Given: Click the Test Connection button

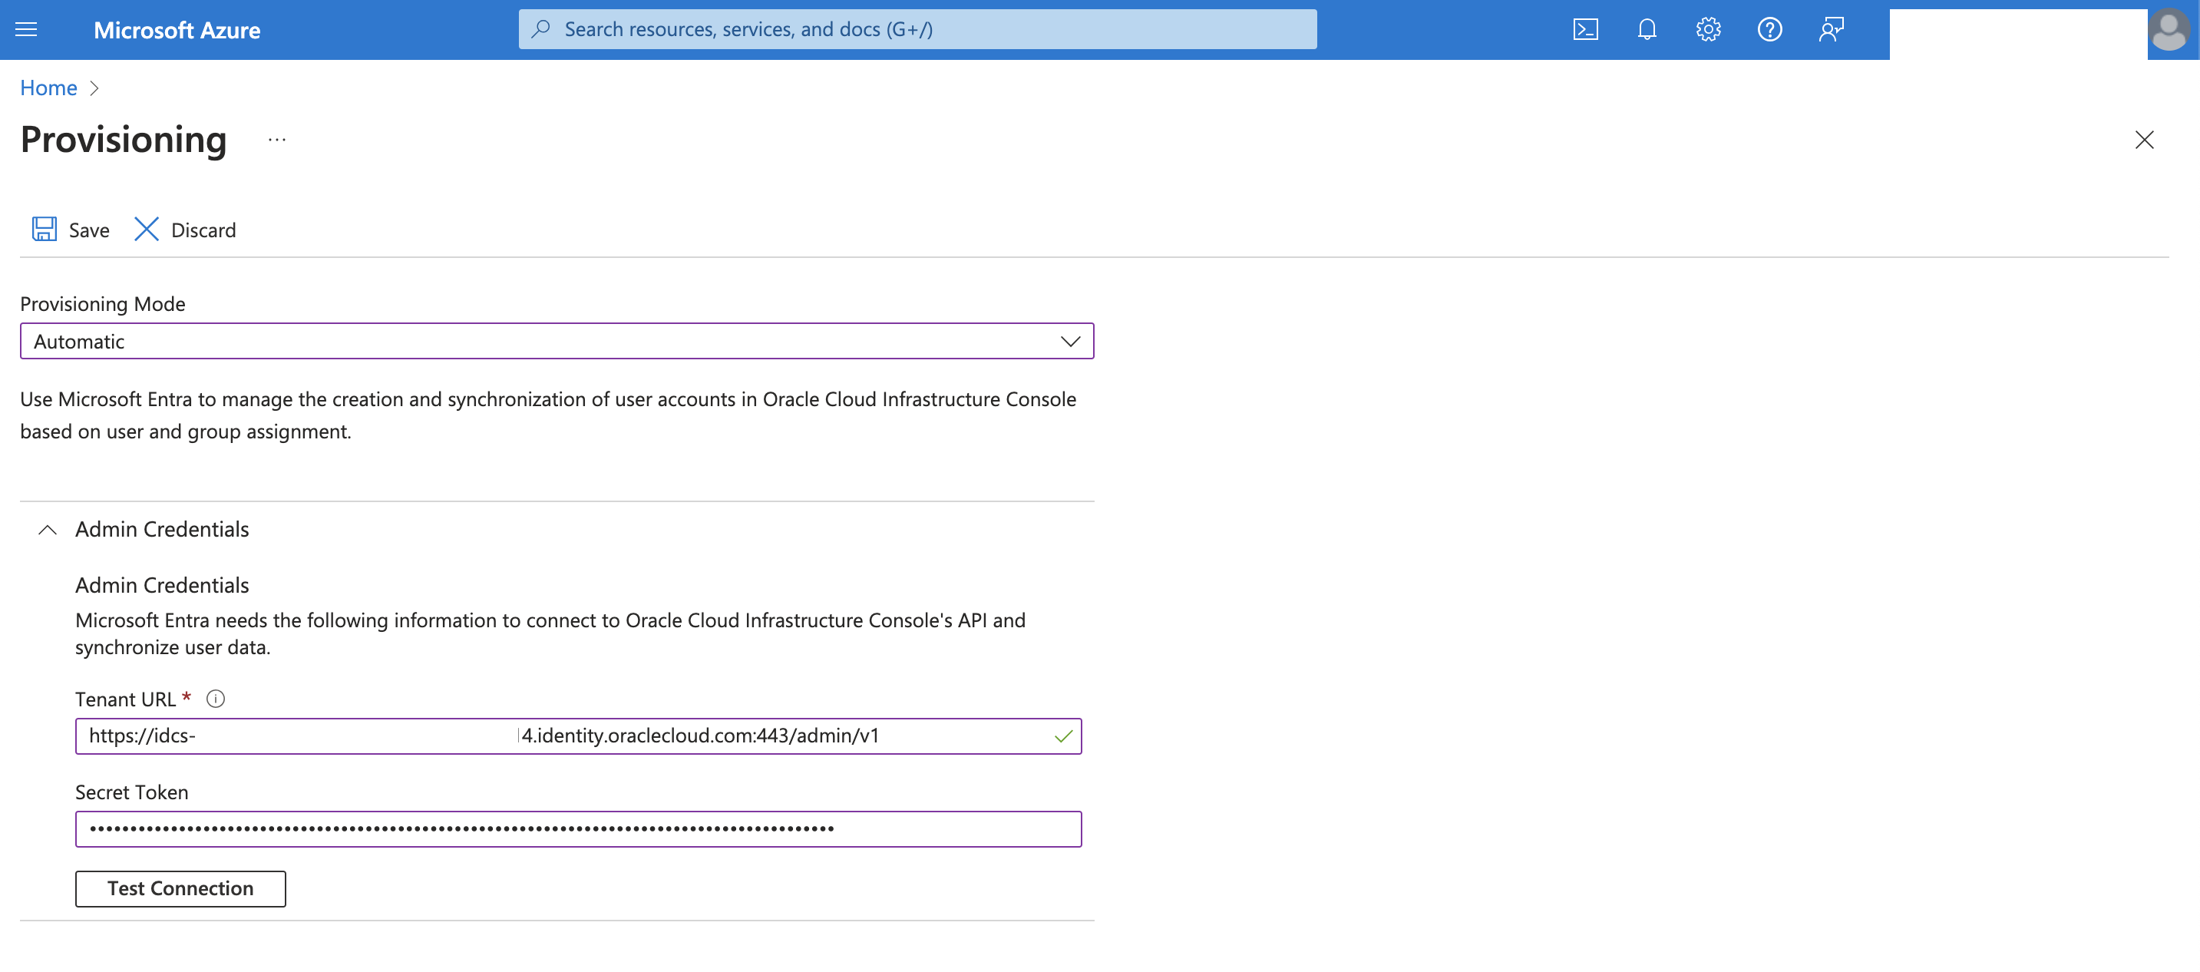Looking at the screenshot, I should 180,888.
